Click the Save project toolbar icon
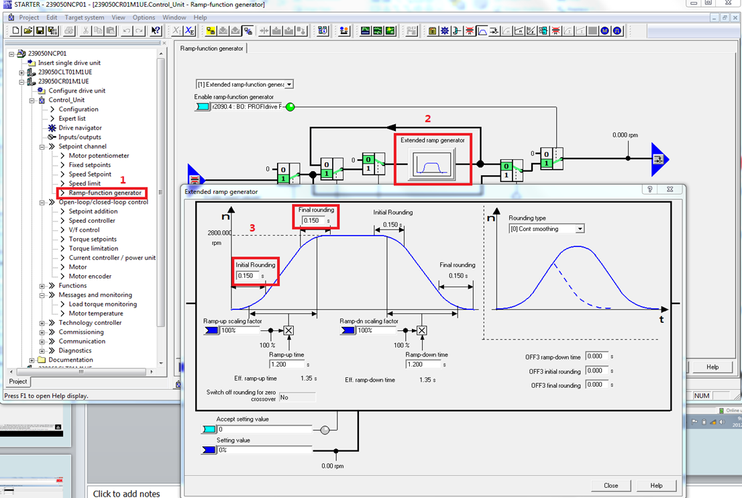Image resolution: width=742 pixels, height=498 pixels. click(x=40, y=31)
